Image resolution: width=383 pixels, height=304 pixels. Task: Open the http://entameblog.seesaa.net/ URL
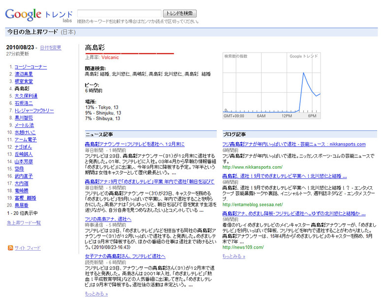coord(253,204)
